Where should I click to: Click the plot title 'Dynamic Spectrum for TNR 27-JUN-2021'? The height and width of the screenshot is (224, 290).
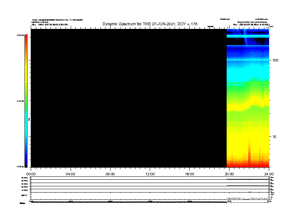[150, 24]
